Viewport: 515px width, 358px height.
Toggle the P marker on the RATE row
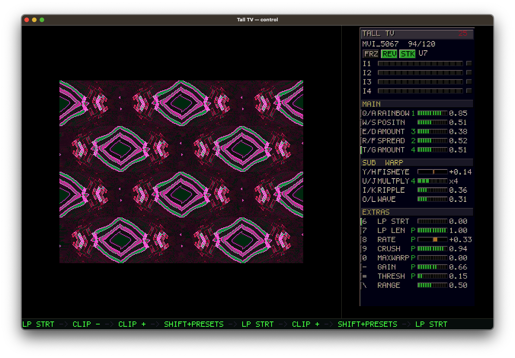coord(413,240)
